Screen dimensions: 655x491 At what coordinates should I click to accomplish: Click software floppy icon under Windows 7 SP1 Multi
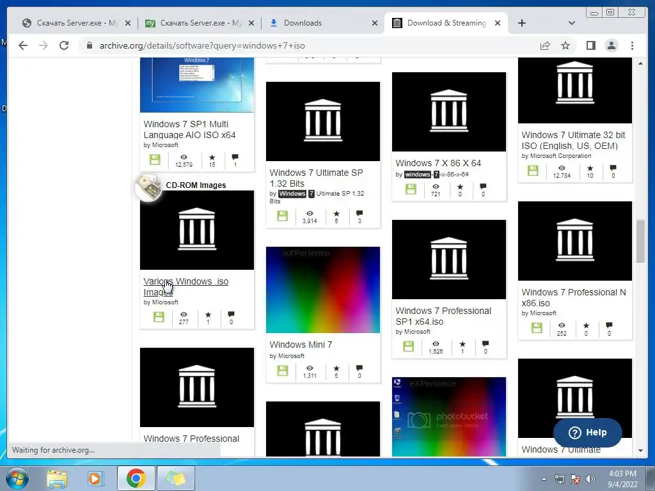point(155,160)
